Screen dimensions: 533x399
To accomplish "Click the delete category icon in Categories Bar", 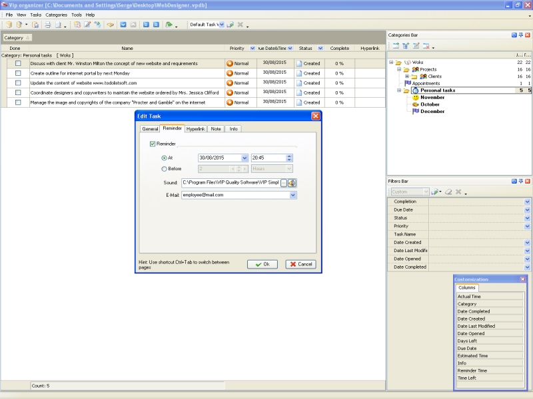I will 426,46.
